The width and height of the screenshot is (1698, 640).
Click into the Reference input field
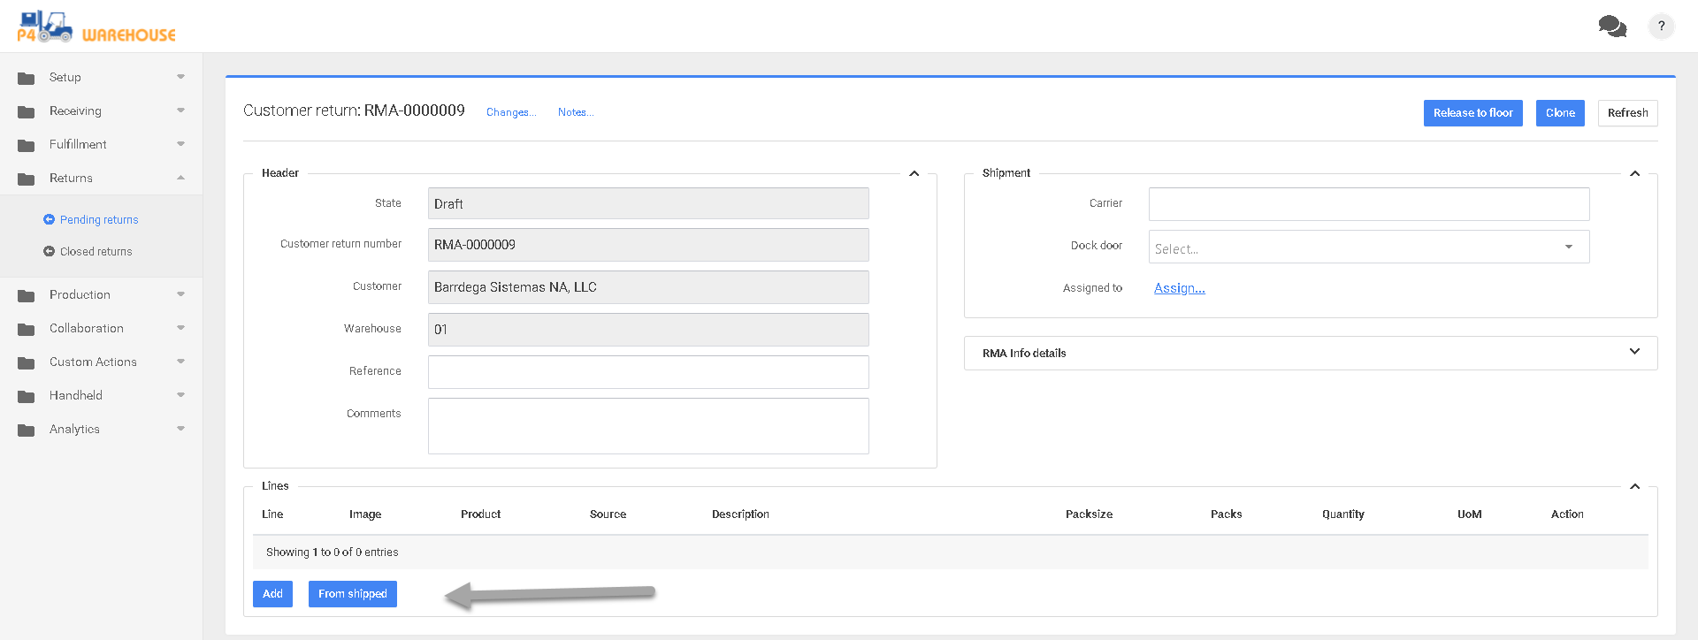(x=647, y=372)
